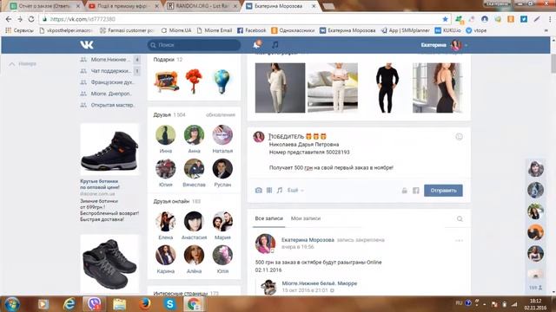Open Одноклассники bookmark
This screenshot has height=312, width=556.
click(x=293, y=30)
